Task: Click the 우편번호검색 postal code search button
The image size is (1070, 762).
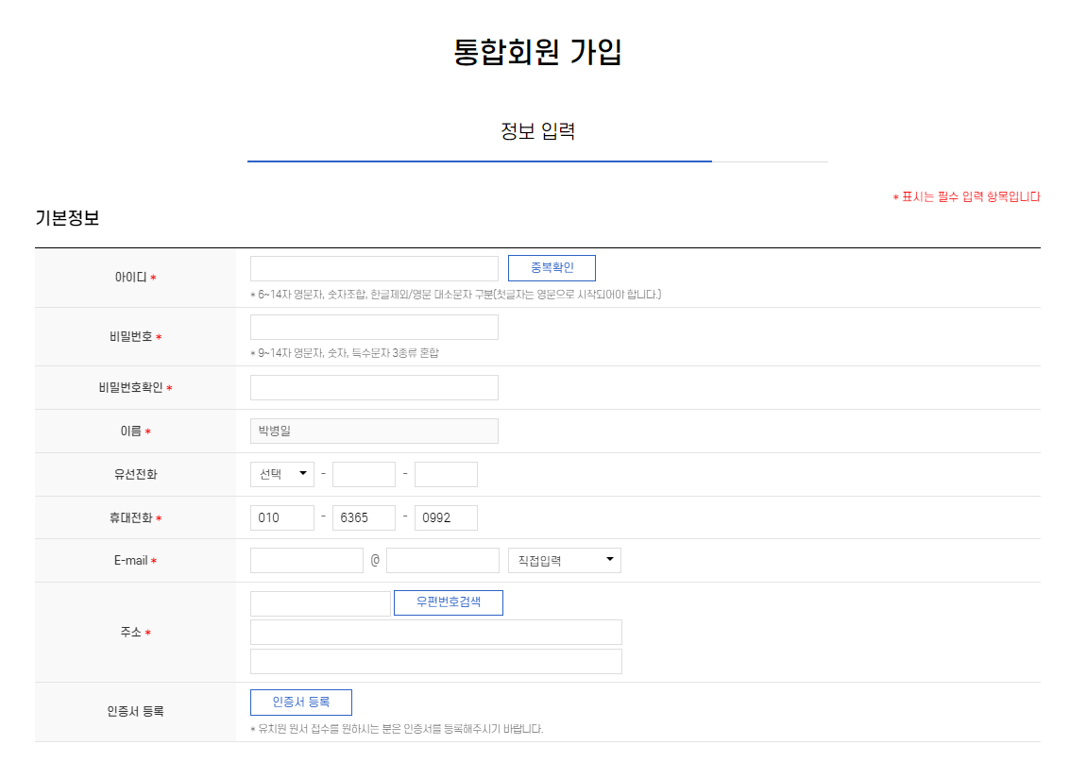Action: tap(448, 602)
